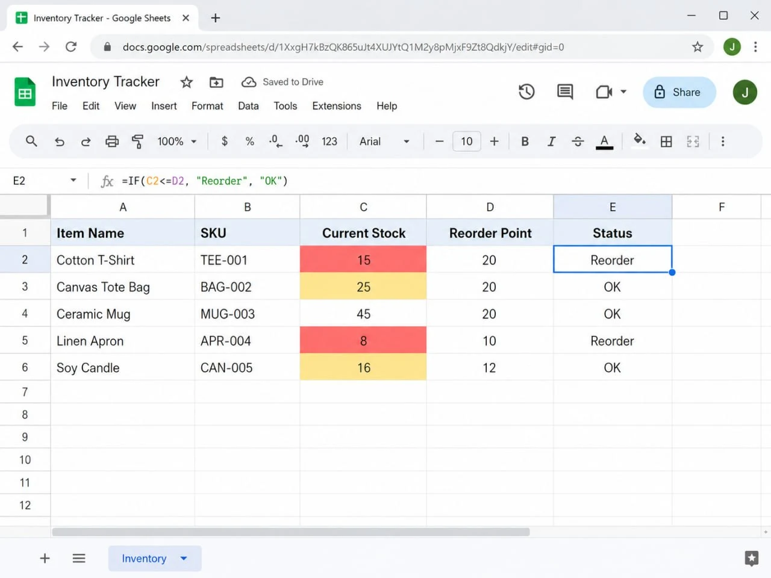Activate the paint format tool
Viewport: 771px width, 578px height.
[x=138, y=141]
